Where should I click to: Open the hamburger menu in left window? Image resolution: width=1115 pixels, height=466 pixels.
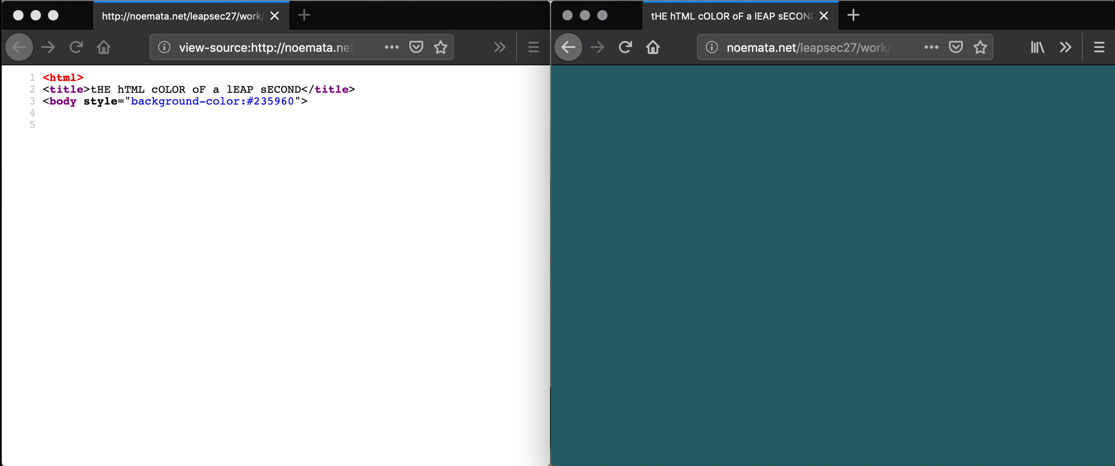pyautogui.click(x=533, y=47)
